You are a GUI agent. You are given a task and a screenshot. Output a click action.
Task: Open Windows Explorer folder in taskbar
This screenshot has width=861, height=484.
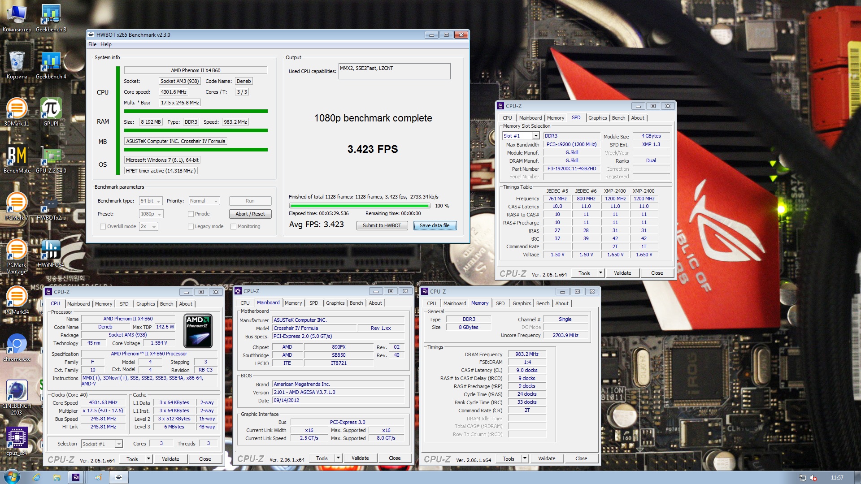57,477
